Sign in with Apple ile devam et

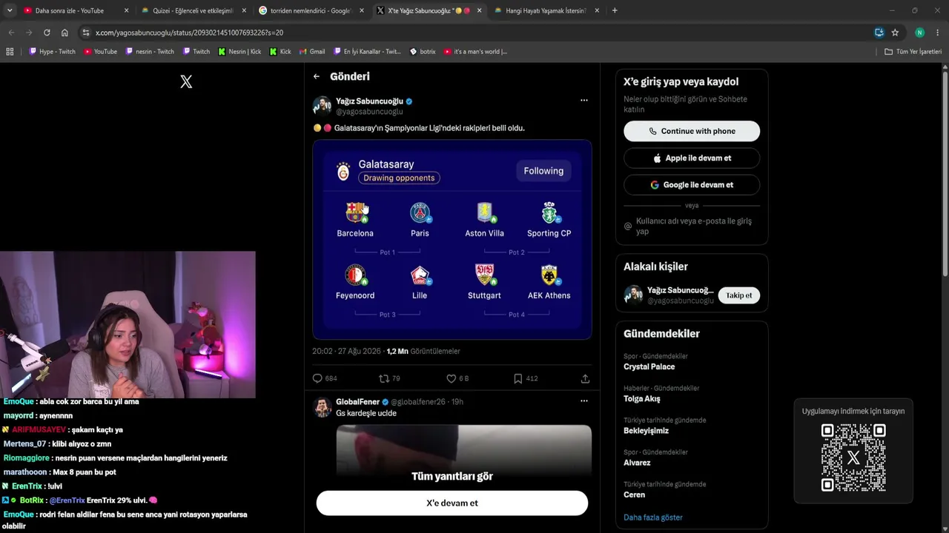[x=692, y=158]
